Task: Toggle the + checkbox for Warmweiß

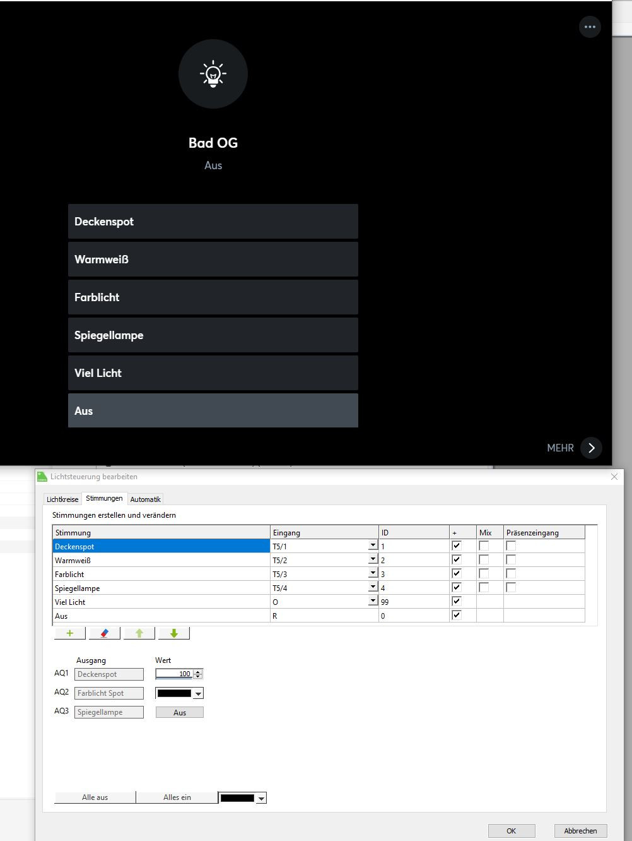Action: pyautogui.click(x=457, y=559)
